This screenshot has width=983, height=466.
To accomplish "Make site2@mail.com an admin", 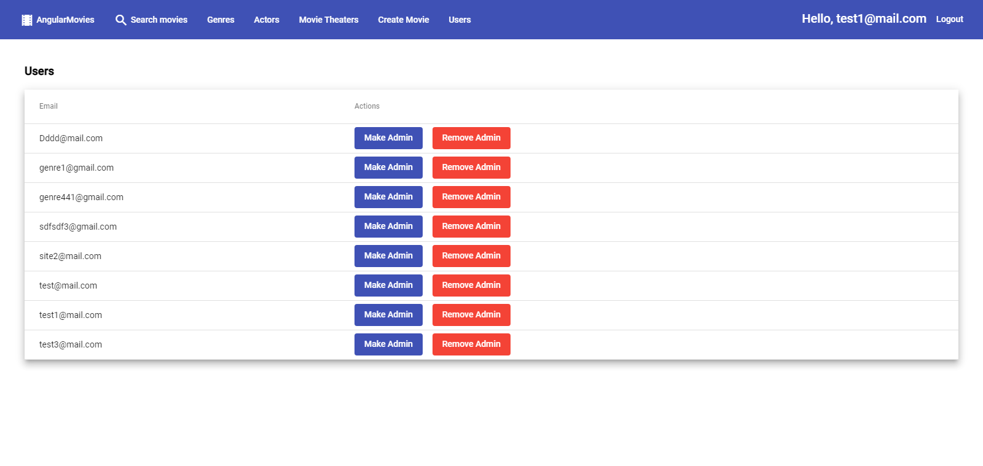I will (x=388, y=256).
